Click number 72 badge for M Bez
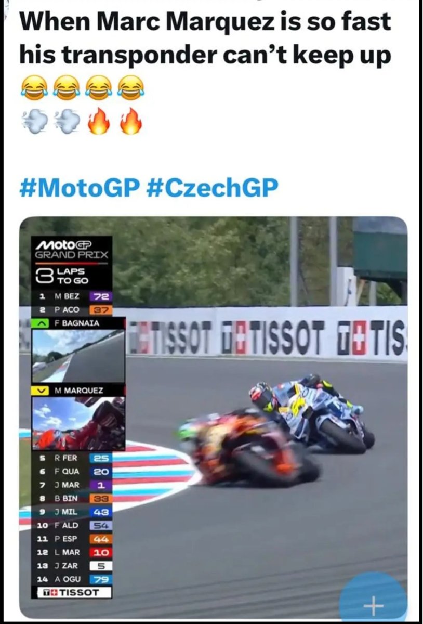This screenshot has height=624, width=423. [101, 297]
